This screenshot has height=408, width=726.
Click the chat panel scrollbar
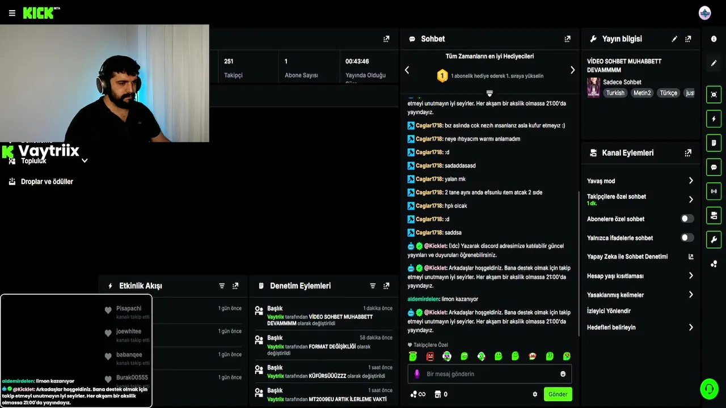578,263
